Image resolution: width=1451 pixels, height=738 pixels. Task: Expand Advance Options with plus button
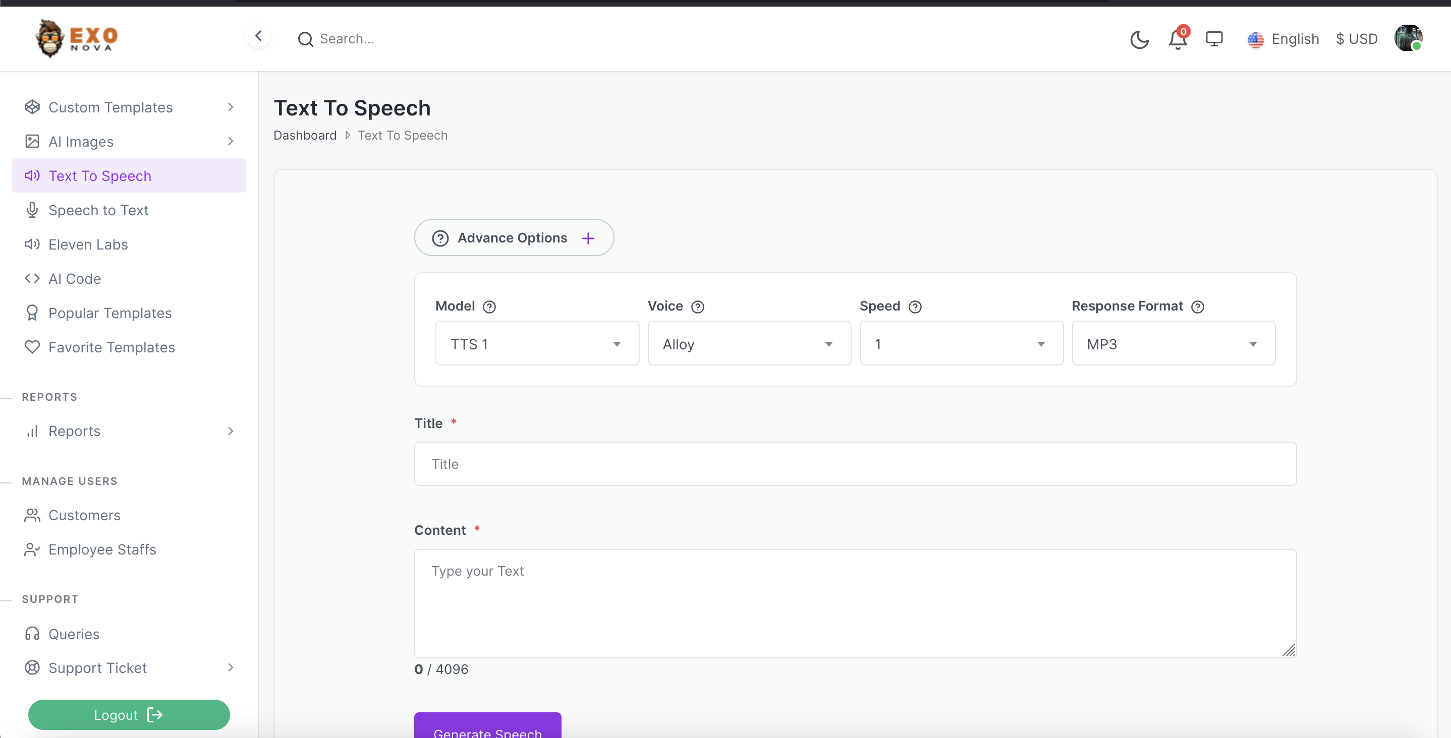tap(588, 238)
